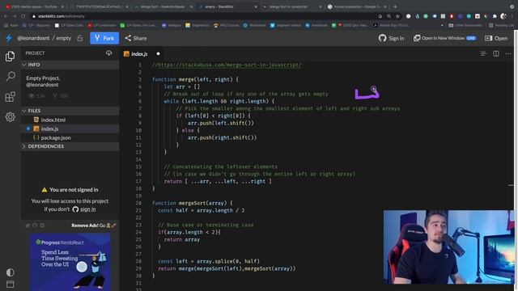Image resolution: width=518 pixels, height=291 pixels.
Task: Click the Twitter icon above the ad
Action: coord(28,226)
